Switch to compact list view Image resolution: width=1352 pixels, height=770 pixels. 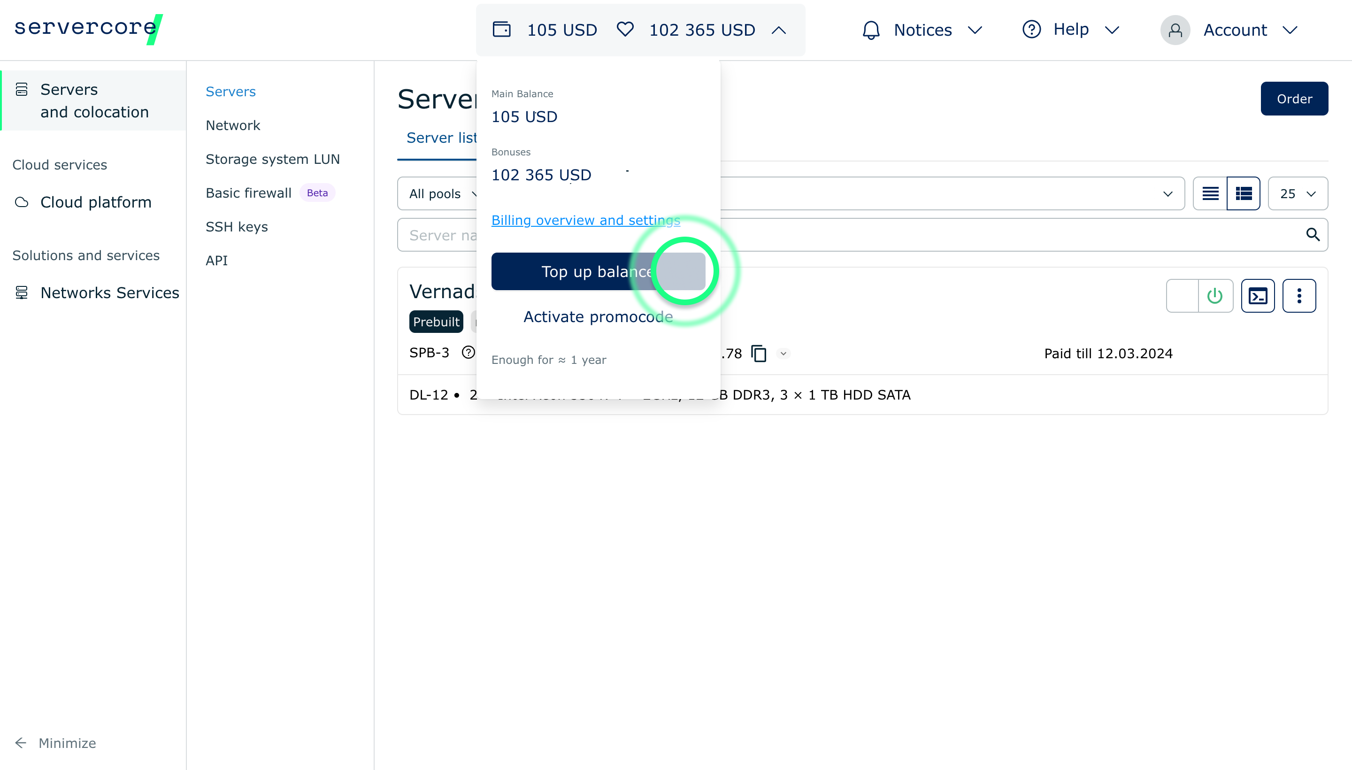click(x=1210, y=193)
